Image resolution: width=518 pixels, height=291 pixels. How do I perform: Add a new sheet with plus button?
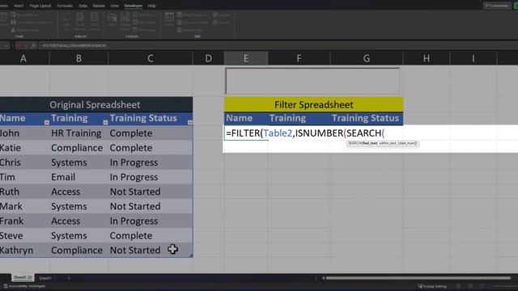coord(69,278)
